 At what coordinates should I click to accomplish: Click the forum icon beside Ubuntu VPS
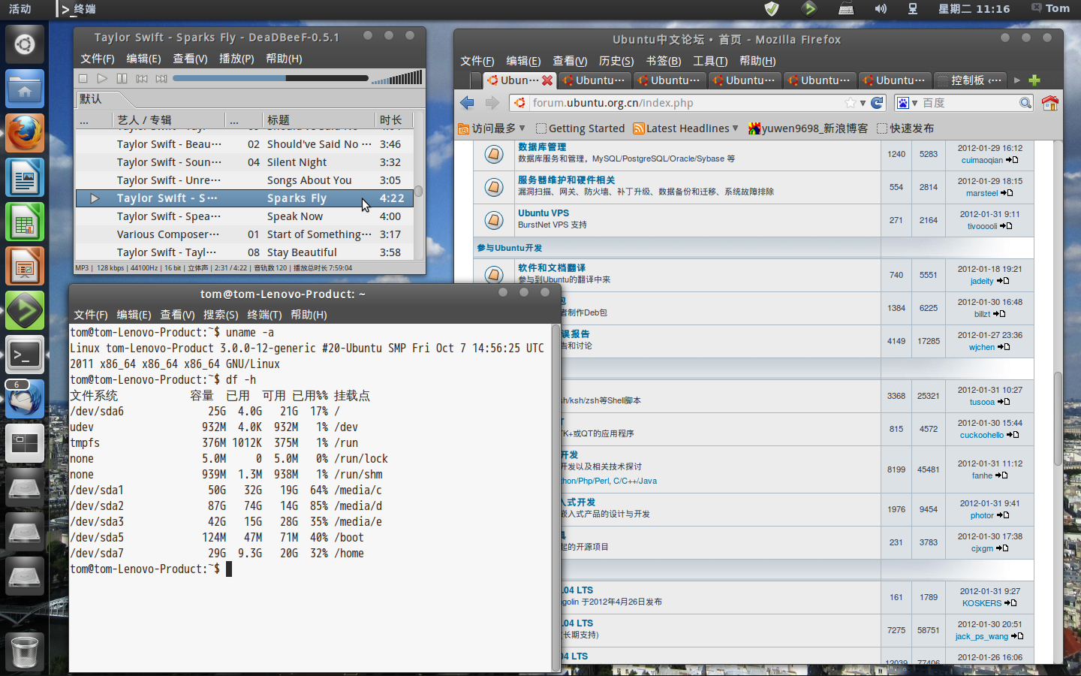click(493, 220)
